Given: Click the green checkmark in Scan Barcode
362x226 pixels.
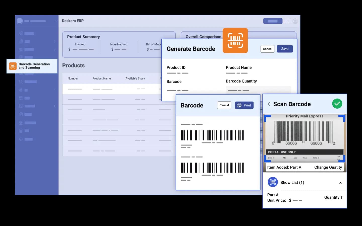Looking at the screenshot, I should [x=337, y=104].
